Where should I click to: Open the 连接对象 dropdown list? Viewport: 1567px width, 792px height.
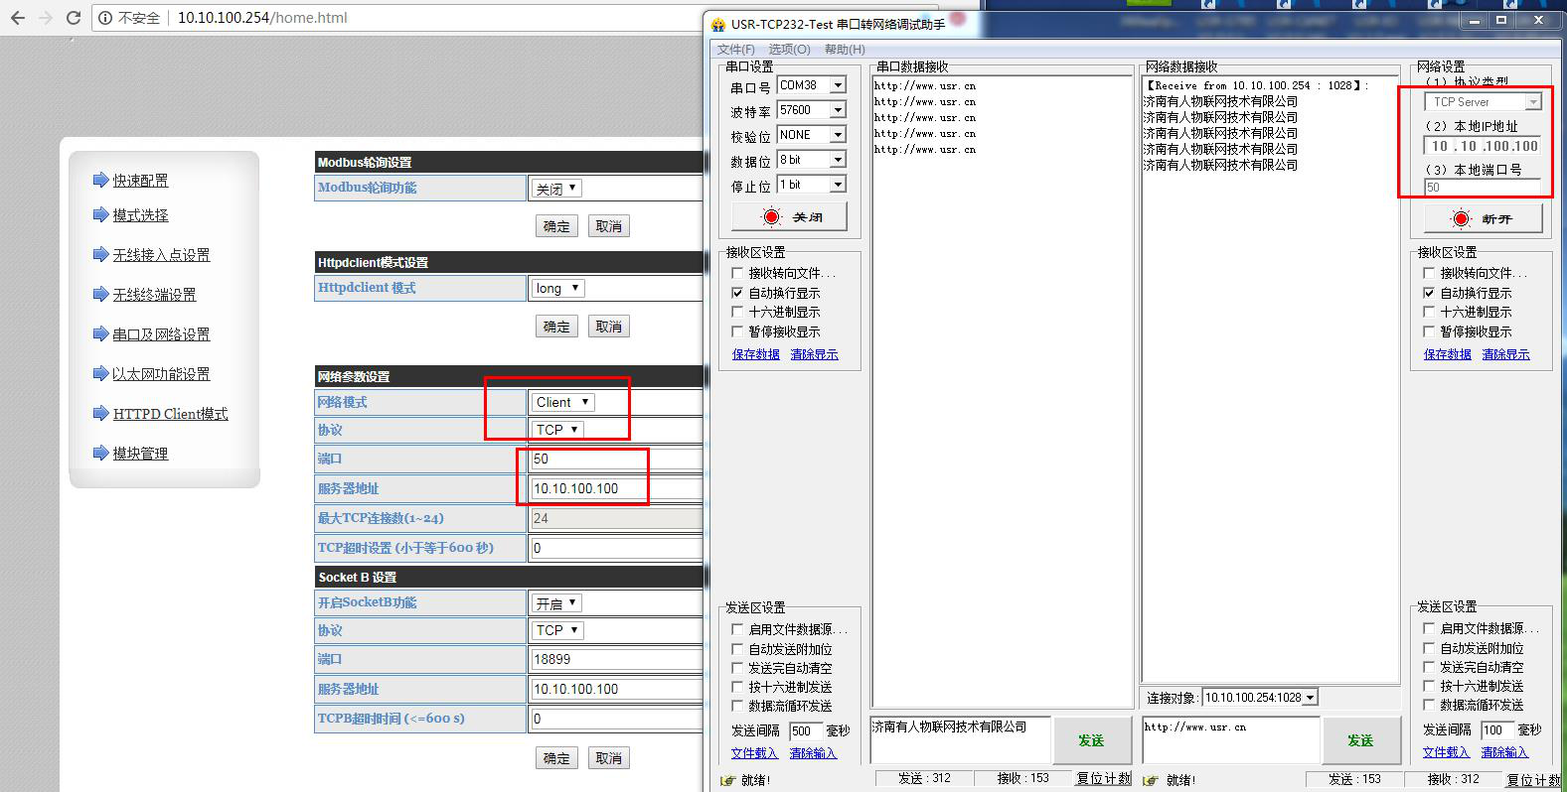1310,698
